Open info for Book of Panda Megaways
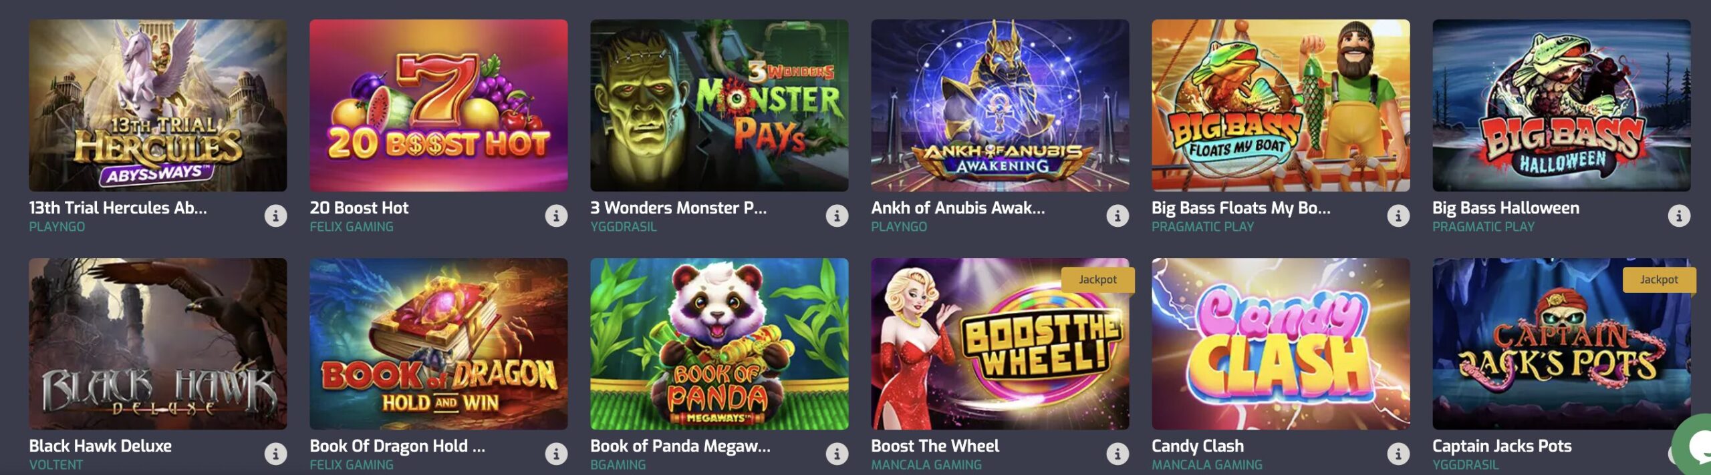 [x=837, y=454]
